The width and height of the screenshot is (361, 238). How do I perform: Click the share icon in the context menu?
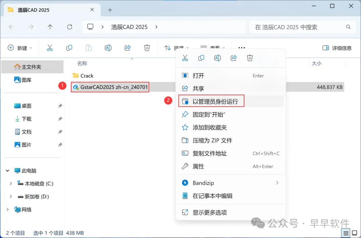234,58
